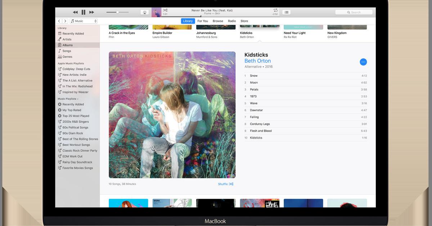Pause the current song
Image resolution: width=432 pixels, height=226 pixels.
point(84,12)
